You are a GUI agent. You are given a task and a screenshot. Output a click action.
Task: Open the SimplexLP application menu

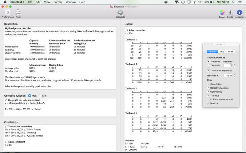click(17, 2)
